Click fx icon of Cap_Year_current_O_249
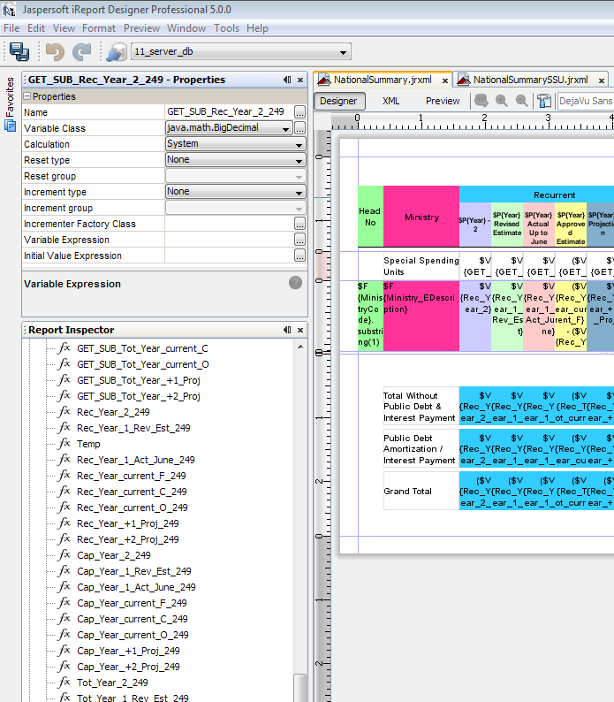 [64, 635]
